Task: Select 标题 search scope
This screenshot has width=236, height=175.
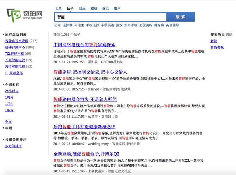Action: pyautogui.click(x=9, y=128)
